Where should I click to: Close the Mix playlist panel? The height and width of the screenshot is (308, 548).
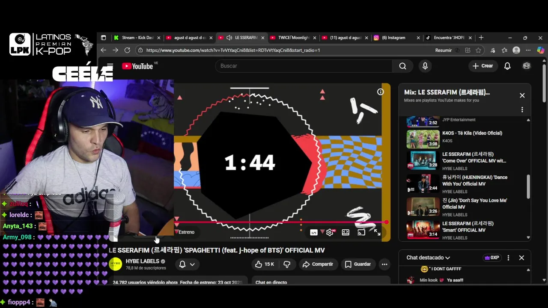click(522, 95)
